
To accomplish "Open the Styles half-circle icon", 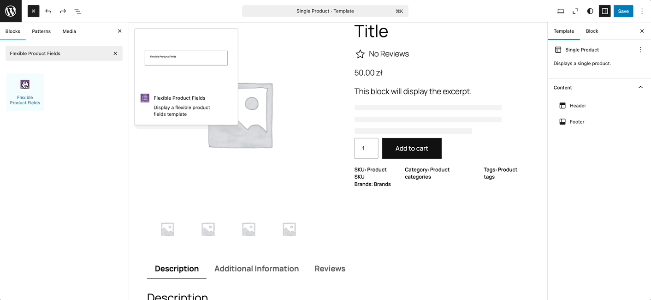I will click(x=590, y=11).
